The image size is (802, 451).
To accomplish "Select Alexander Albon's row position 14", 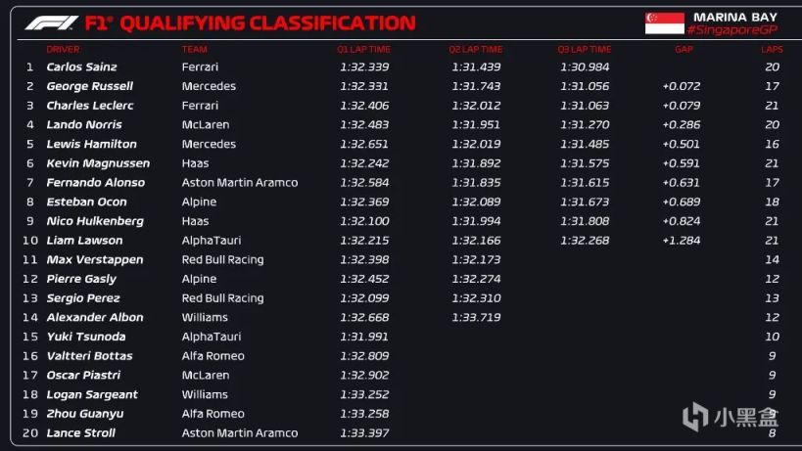I will [x=29, y=317].
